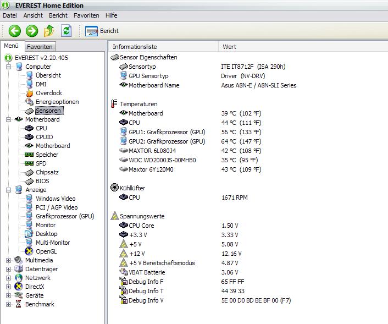The width and height of the screenshot is (388, 324).
Task: Click the Temperaturen thermometer icon
Action: tap(114, 104)
